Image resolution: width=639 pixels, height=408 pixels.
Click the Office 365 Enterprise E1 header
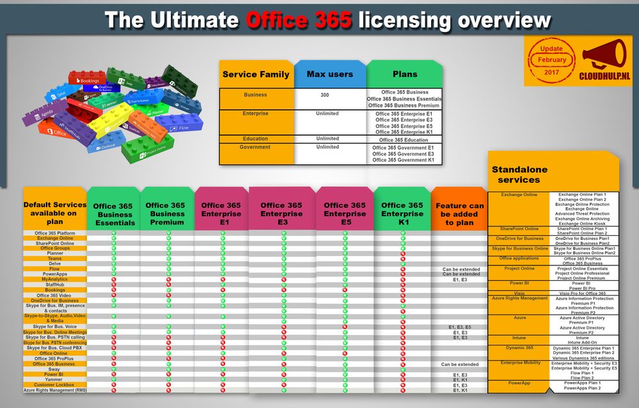click(x=221, y=210)
